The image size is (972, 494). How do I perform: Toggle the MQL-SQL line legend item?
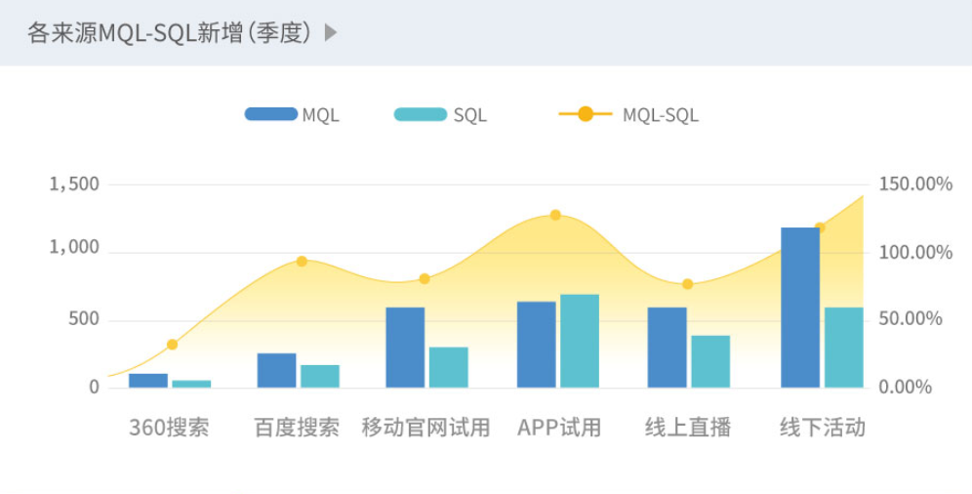pyautogui.click(x=628, y=114)
